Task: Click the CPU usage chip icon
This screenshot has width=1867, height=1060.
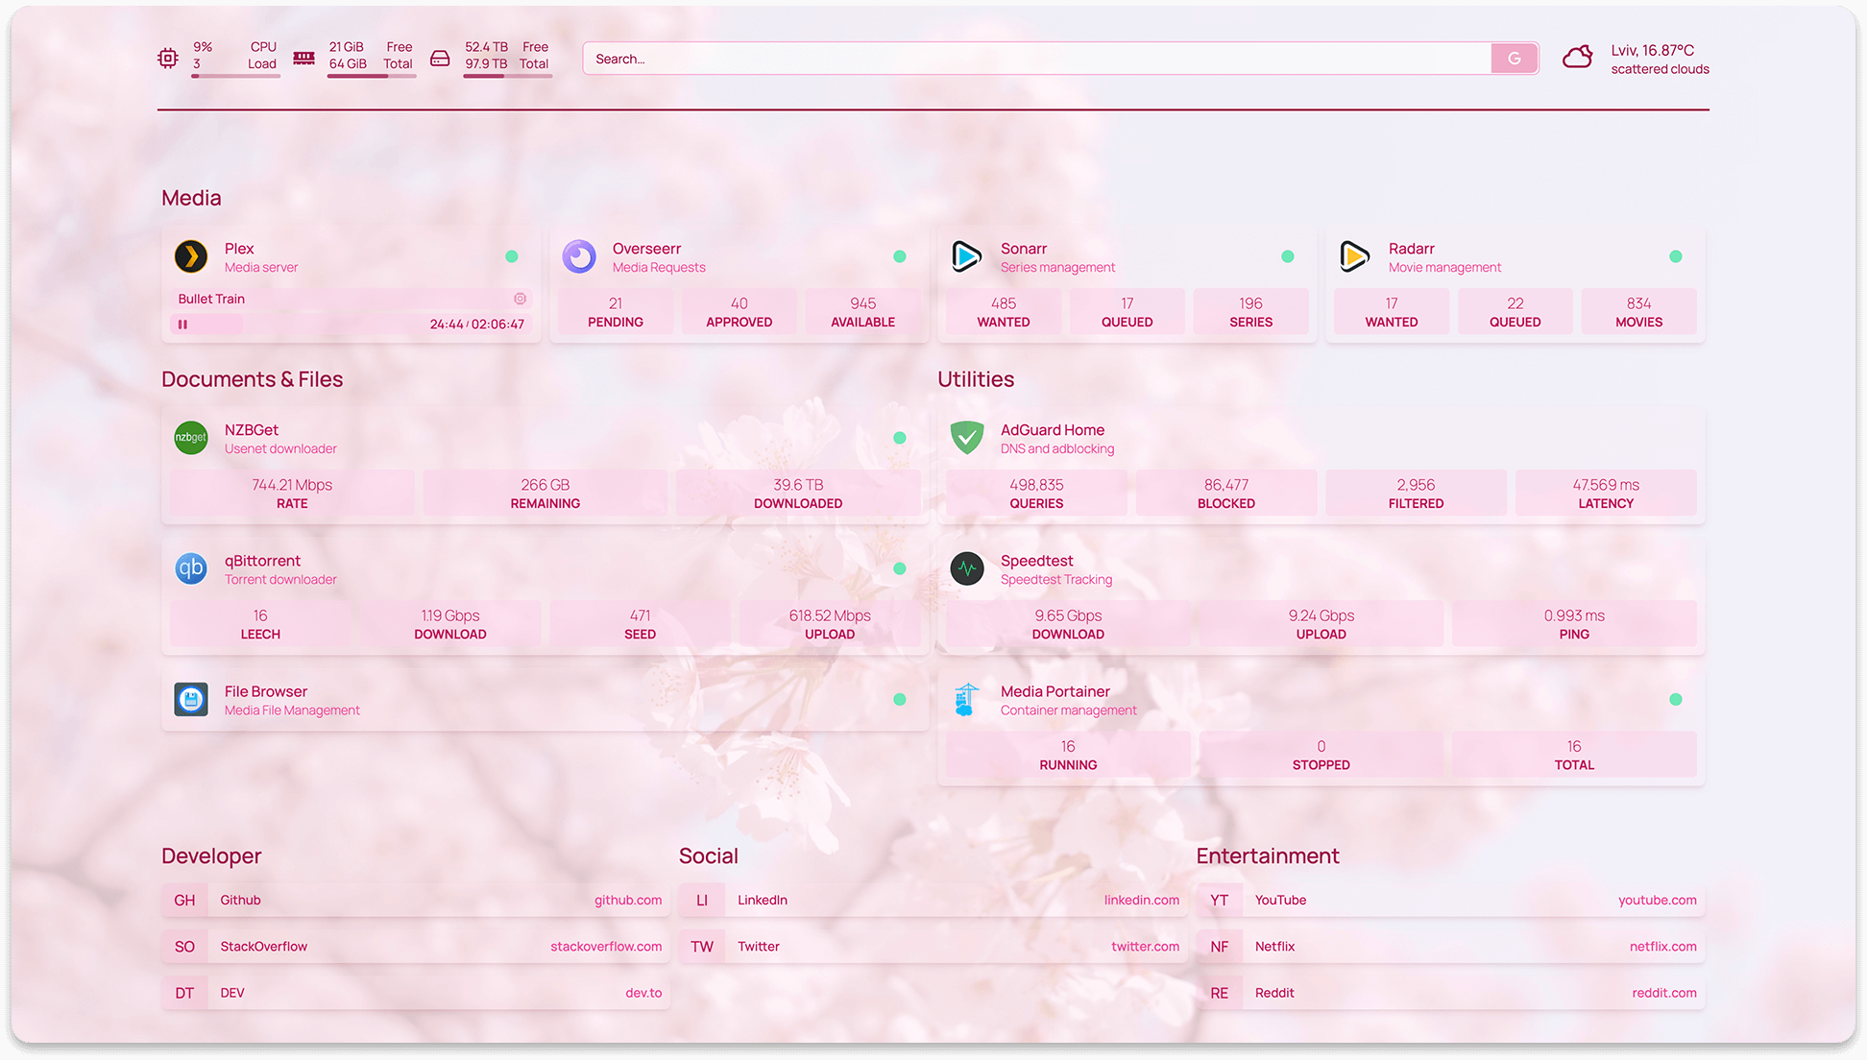Action: [x=168, y=59]
